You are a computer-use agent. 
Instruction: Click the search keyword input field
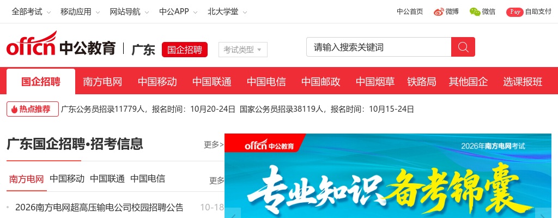[379, 47]
